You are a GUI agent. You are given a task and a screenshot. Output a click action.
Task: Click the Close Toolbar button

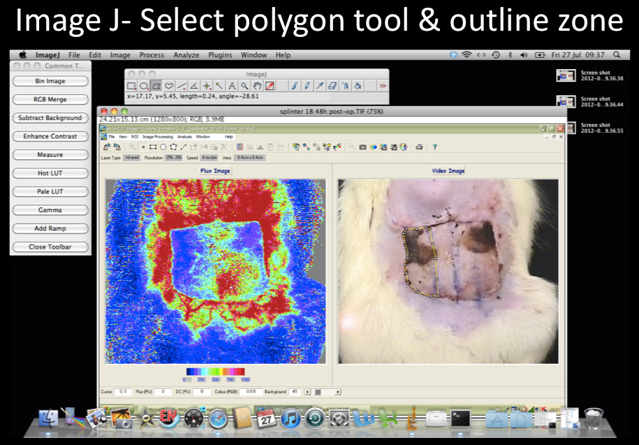coord(50,247)
